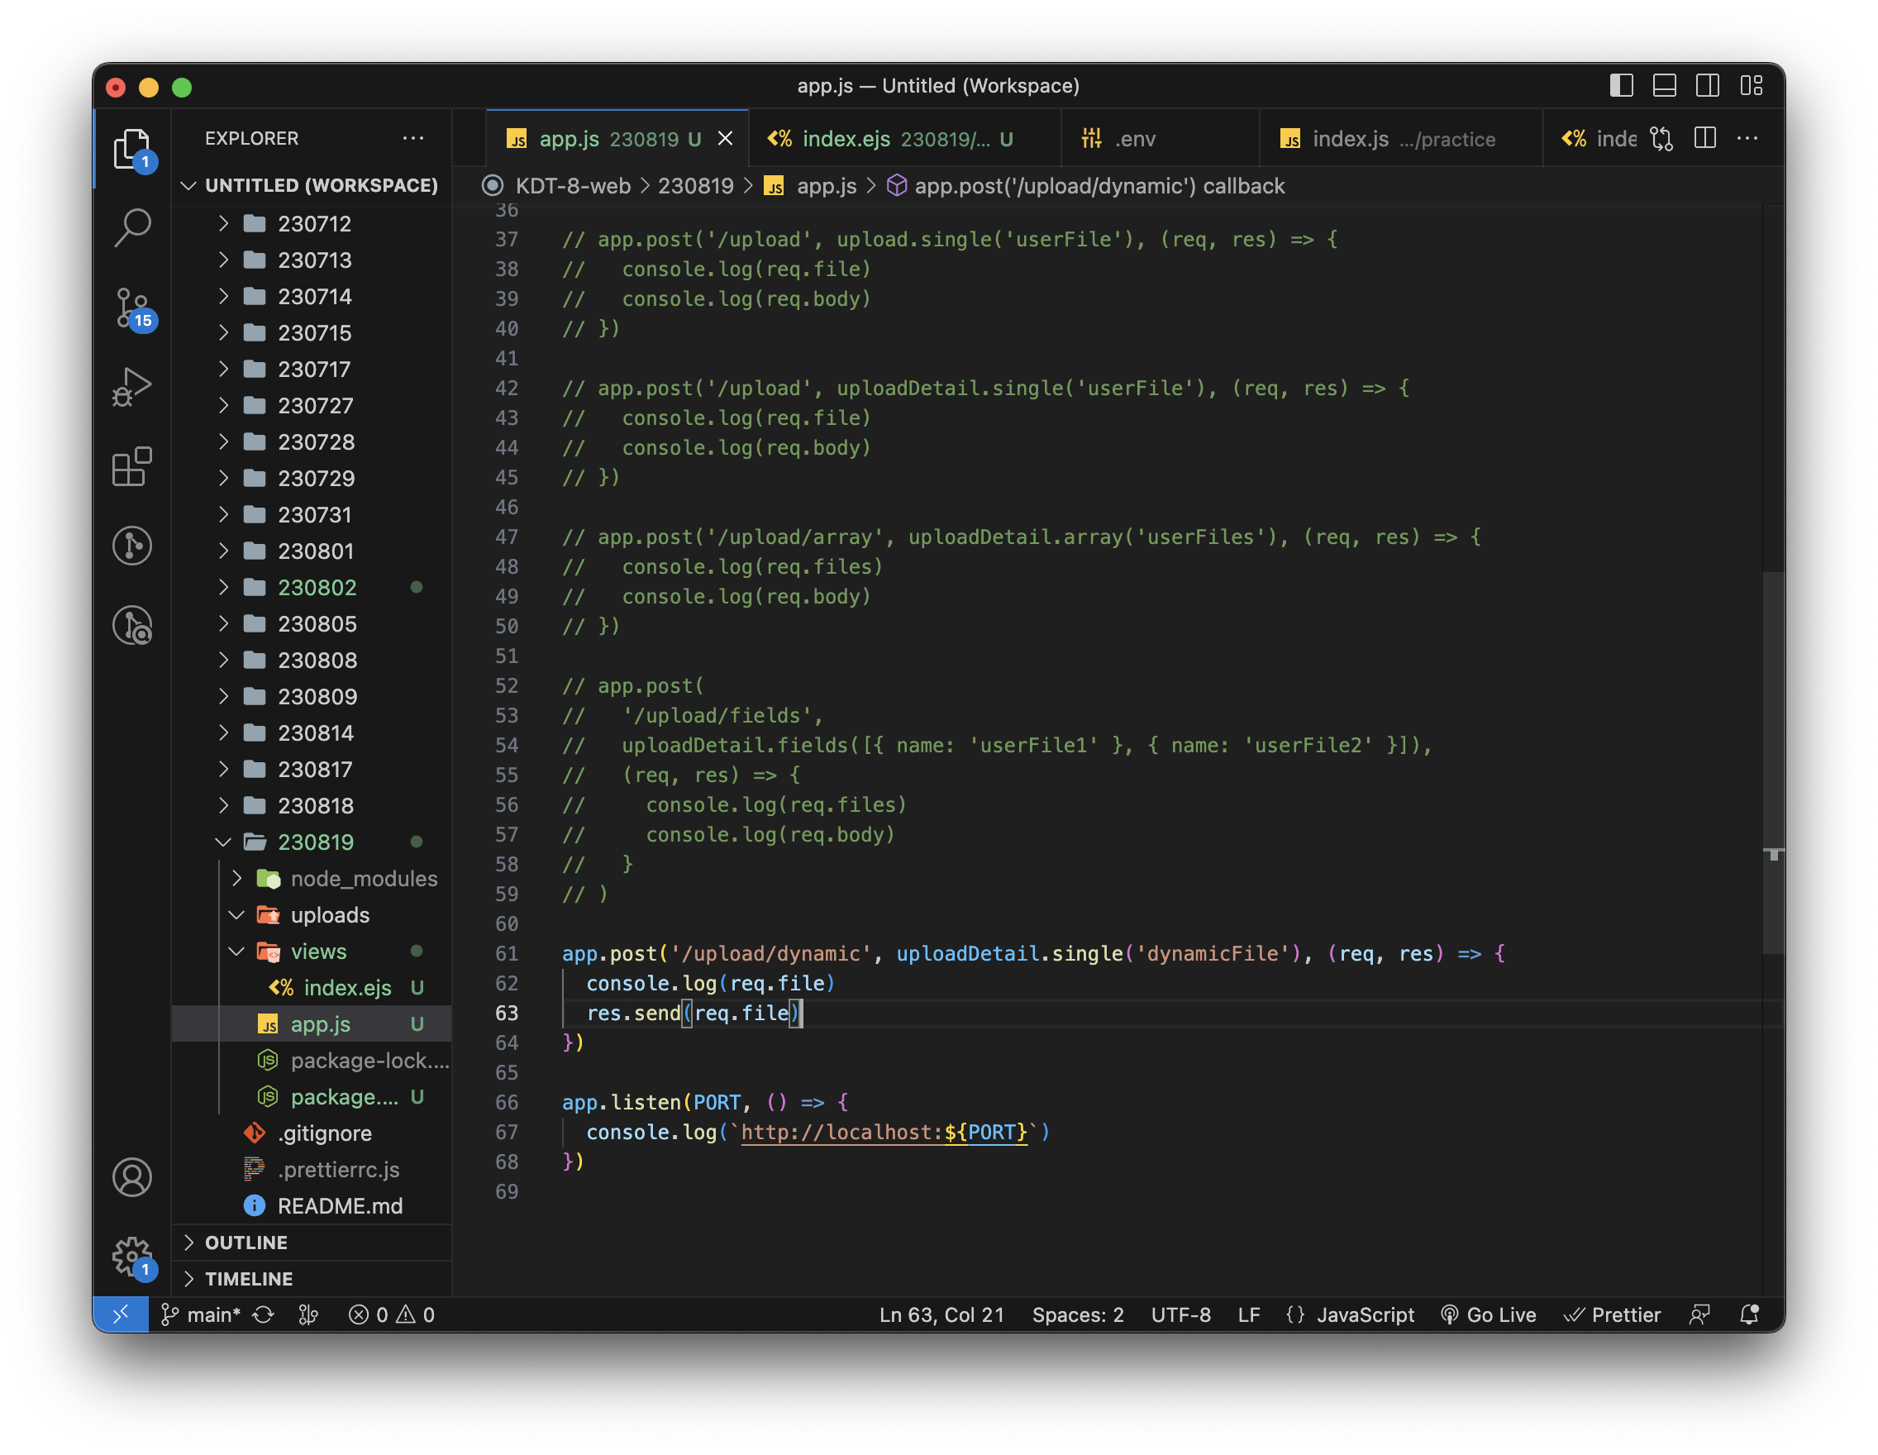The width and height of the screenshot is (1878, 1455).
Task: Split the editor right
Action: click(1705, 138)
